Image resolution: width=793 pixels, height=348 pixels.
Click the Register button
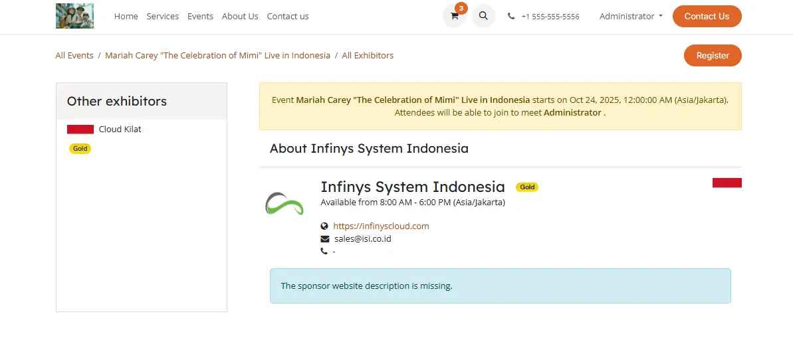pos(713,56)
